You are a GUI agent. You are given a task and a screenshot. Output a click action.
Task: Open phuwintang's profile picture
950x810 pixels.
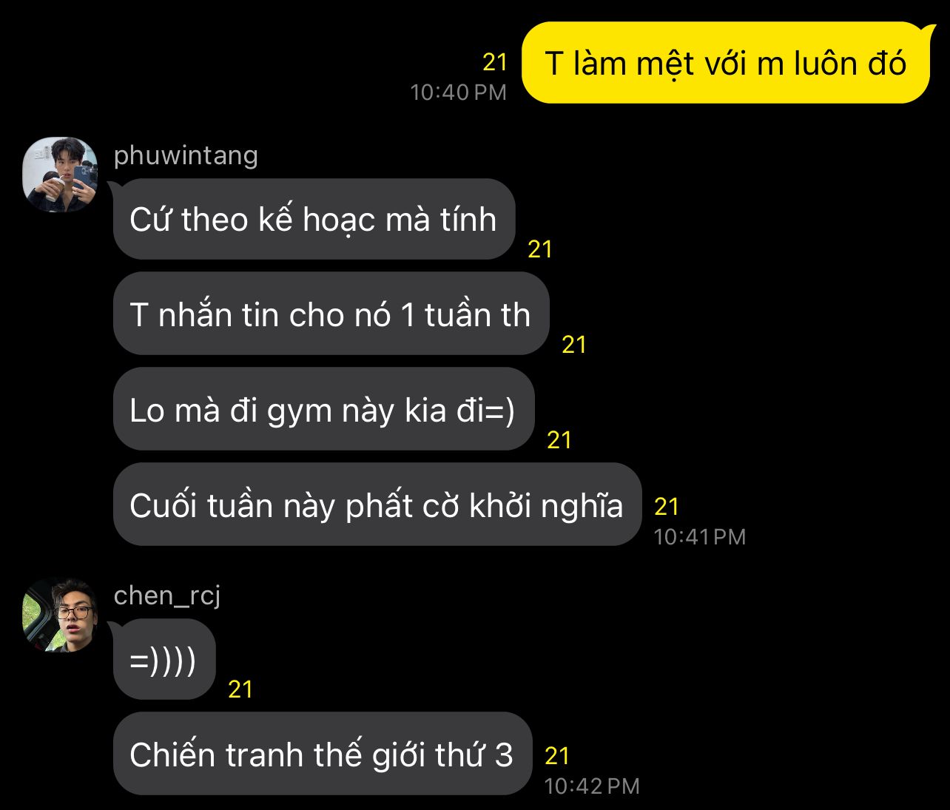(61, 175)
